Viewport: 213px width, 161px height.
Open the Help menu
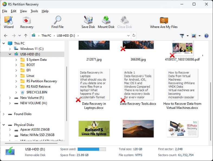(x=45, y=11)
